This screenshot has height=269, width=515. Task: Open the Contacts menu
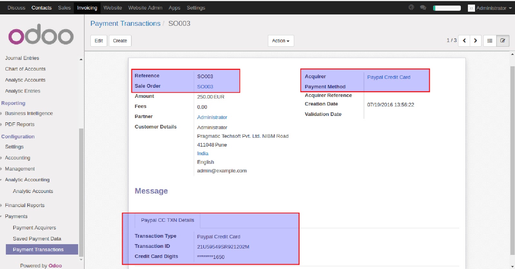pyautogui.click(x=42, y=8)
